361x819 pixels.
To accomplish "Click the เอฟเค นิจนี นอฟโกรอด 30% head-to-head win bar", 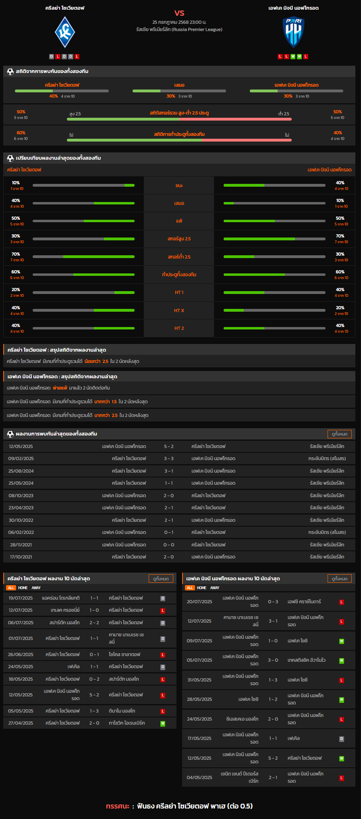I will (297, 91).
